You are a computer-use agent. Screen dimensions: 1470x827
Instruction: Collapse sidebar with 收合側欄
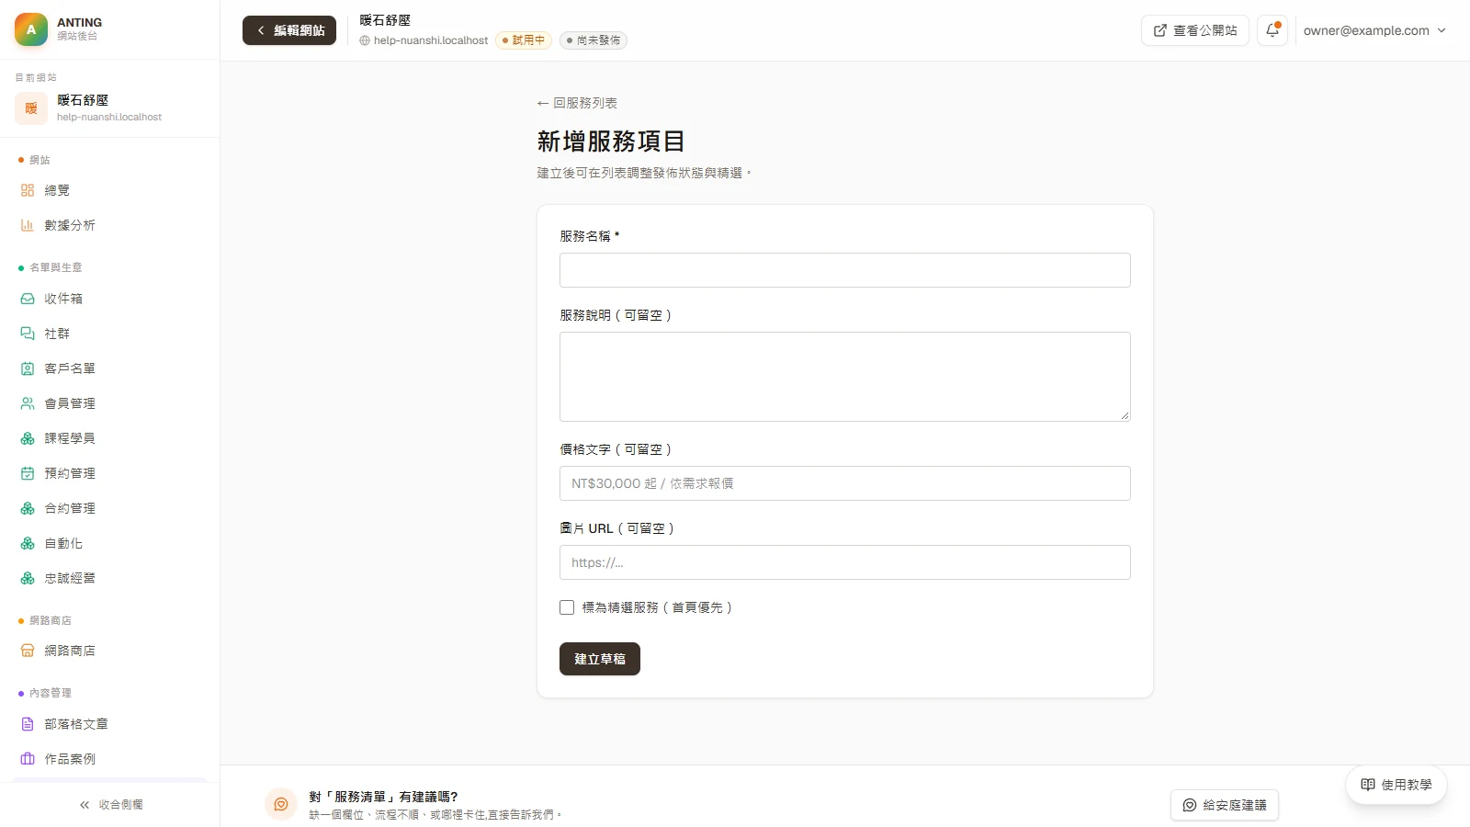(x=110, y=805)
